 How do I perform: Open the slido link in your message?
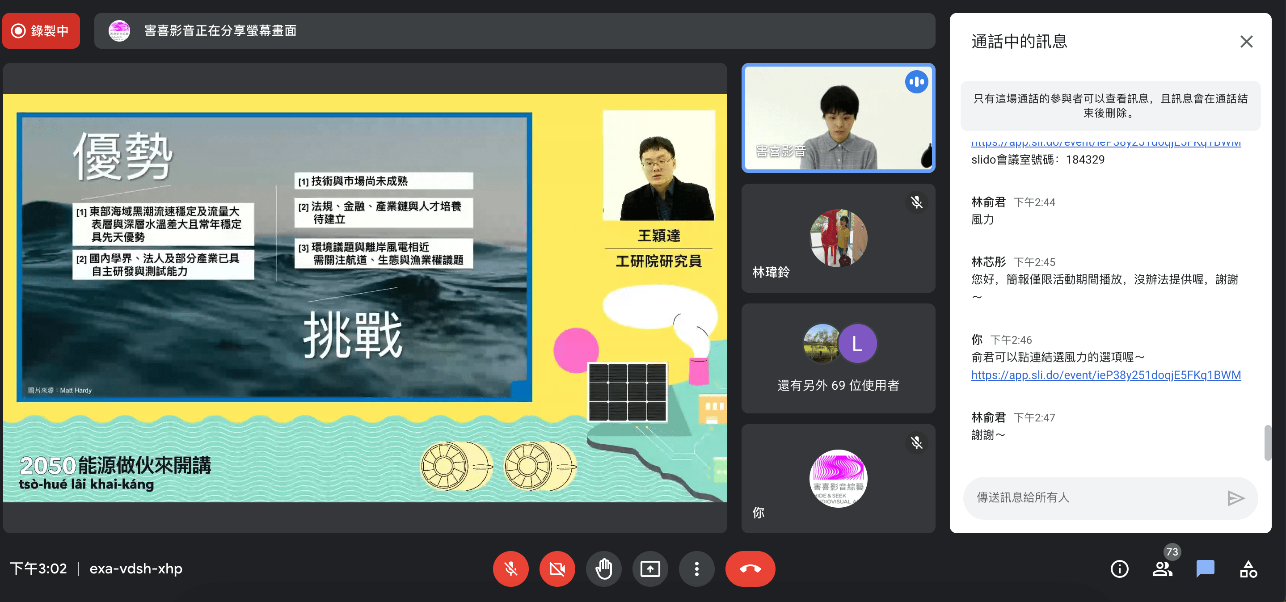(1105, 375)
